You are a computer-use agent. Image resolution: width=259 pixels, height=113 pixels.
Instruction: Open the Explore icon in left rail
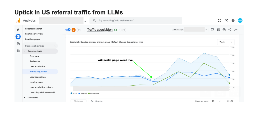(x=18, y=44)
